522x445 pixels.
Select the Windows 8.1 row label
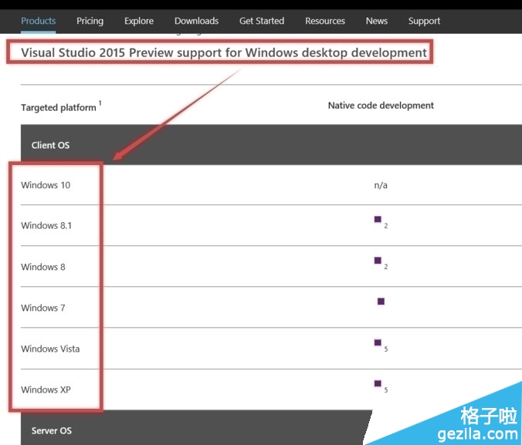tap(46, 225)
